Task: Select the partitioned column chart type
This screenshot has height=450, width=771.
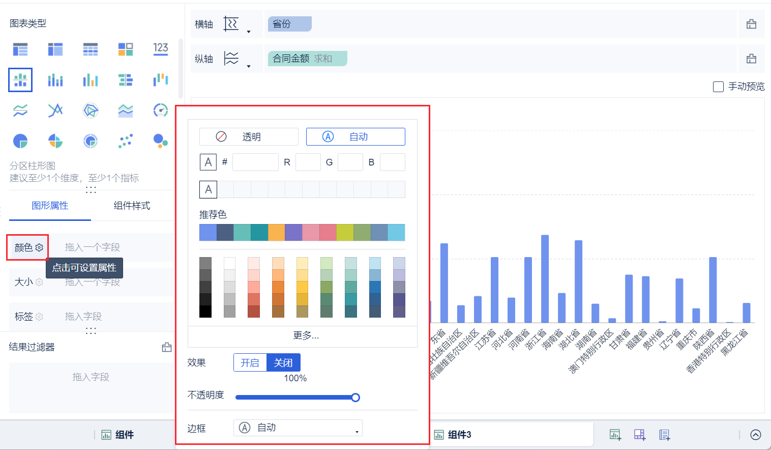Action: tap(20, 80)
